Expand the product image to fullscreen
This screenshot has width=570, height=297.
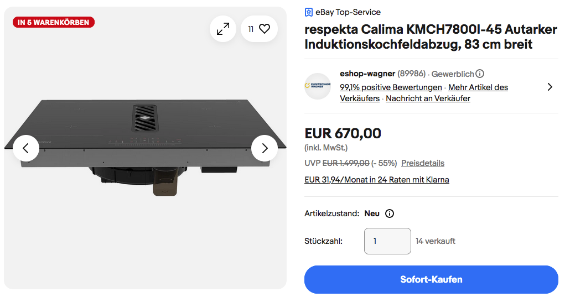(223, 29)
